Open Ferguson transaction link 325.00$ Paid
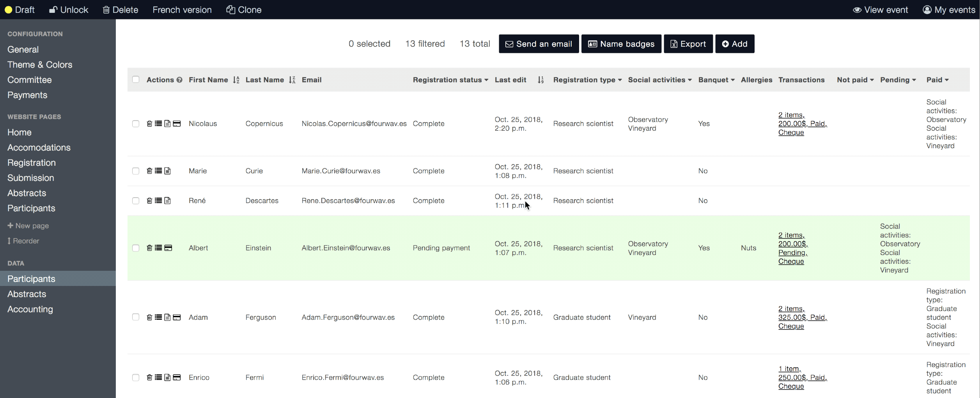This screenshot has height=398, width=980. 803,317
